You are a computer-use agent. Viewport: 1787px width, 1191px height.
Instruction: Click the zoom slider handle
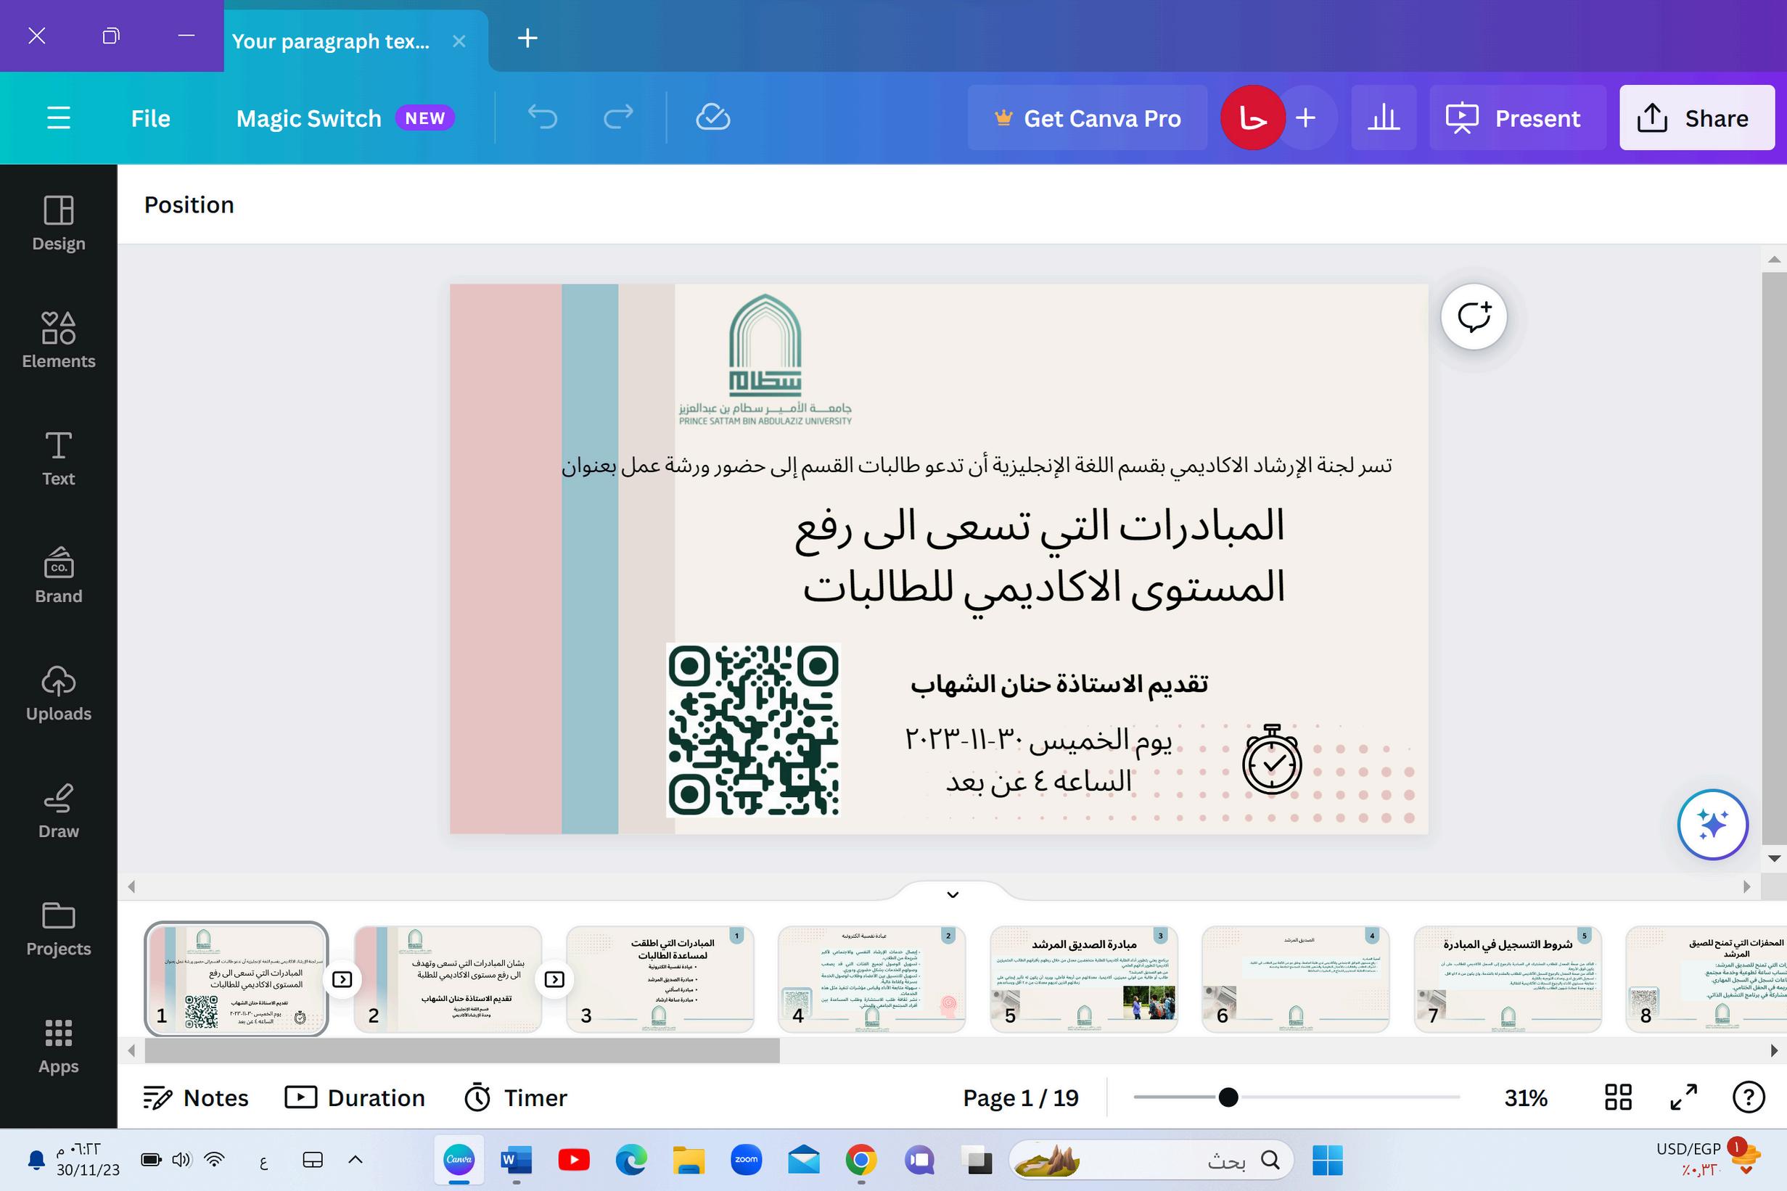pos(1228,1097)
